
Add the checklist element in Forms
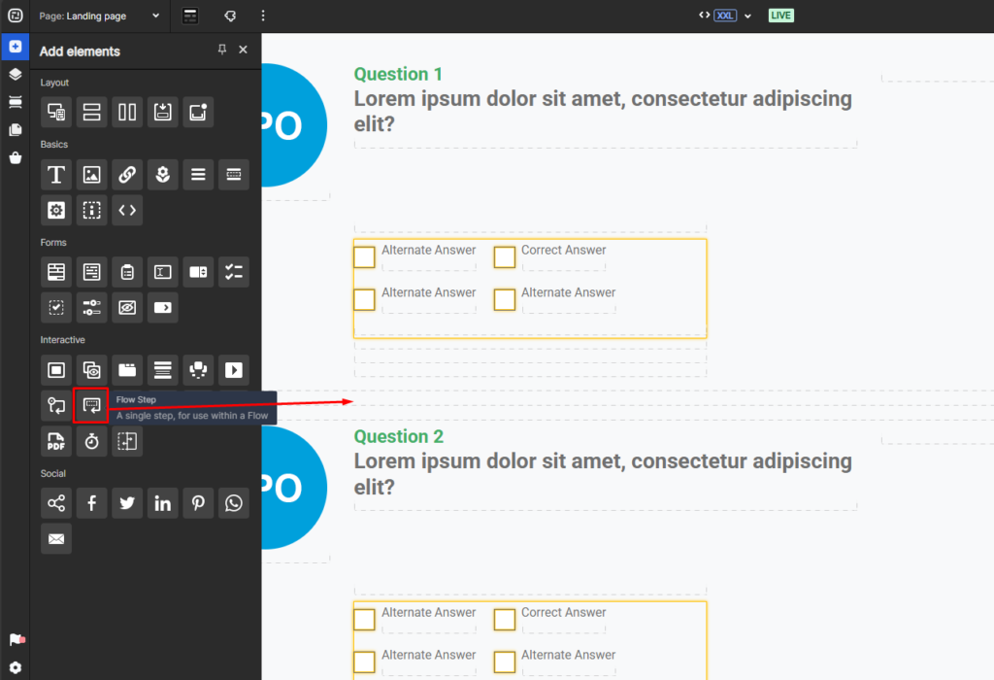pos(234,272)
